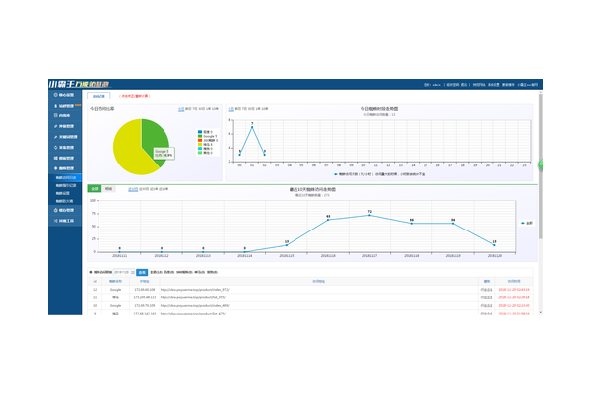Click the peak data point labeled 72
The width and height of the screenshot is (591, 394).
369,215
